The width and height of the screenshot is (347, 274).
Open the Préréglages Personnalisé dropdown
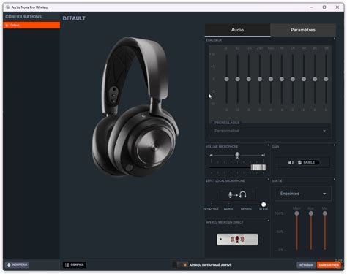pos(270,131)
